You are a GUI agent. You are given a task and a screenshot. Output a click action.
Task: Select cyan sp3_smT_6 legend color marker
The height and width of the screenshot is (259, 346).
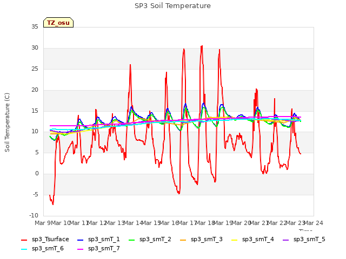[24, 249]
